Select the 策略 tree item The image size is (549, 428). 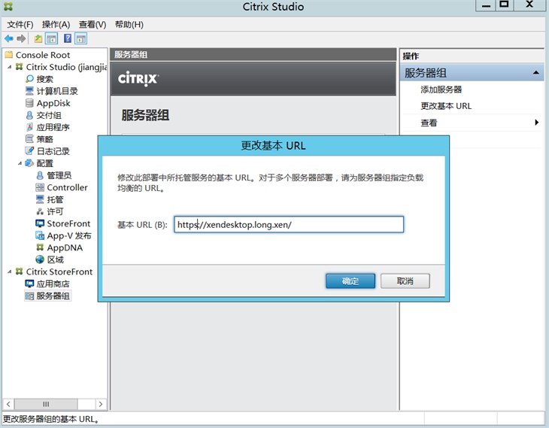(x=45, y=139)
